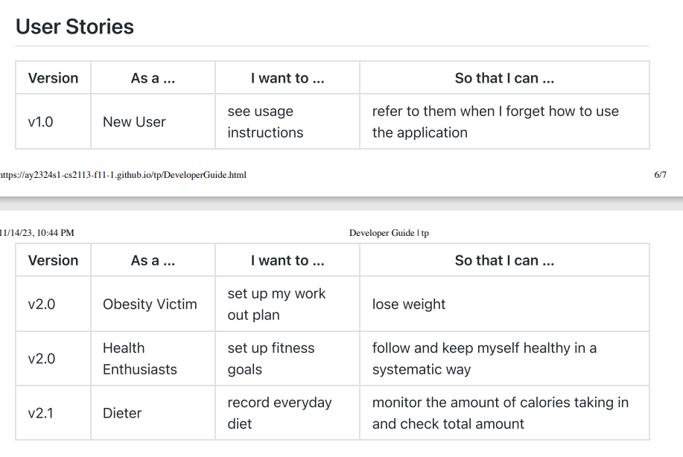Select the v1.0 version cell
Screen dimensions: 683x457
41,122
